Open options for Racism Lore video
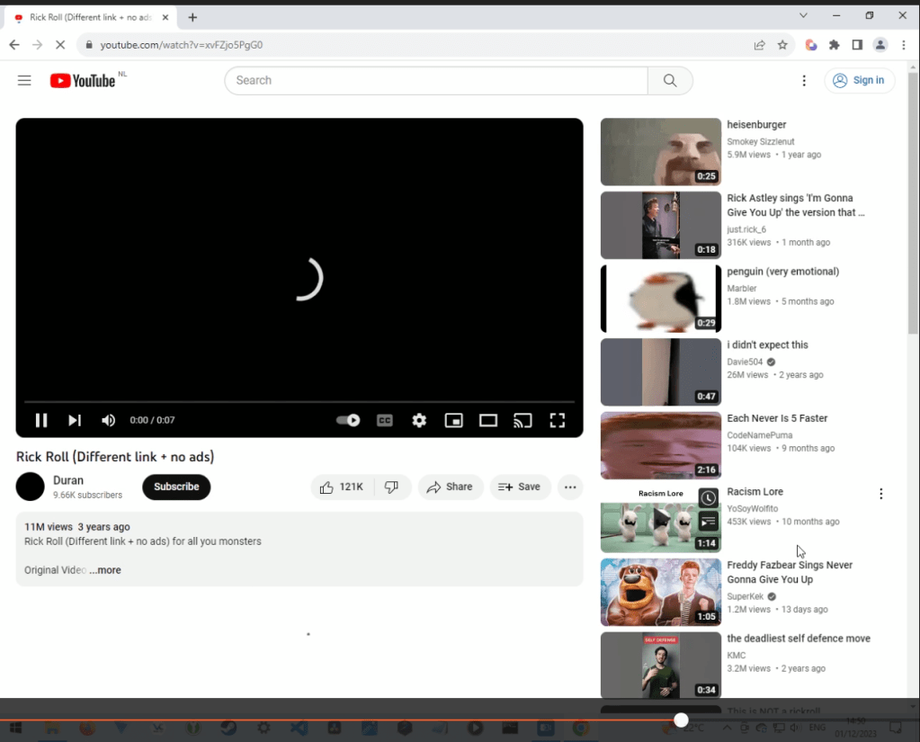The height and width of the screenshot is (742, 920). (880, 494)
